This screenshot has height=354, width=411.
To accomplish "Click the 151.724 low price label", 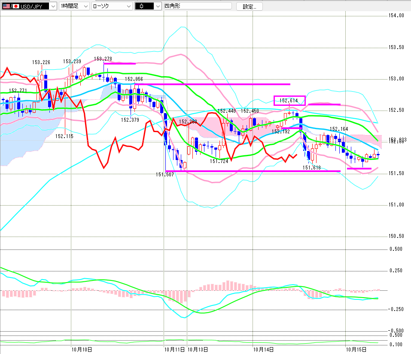I will point(219,161).
